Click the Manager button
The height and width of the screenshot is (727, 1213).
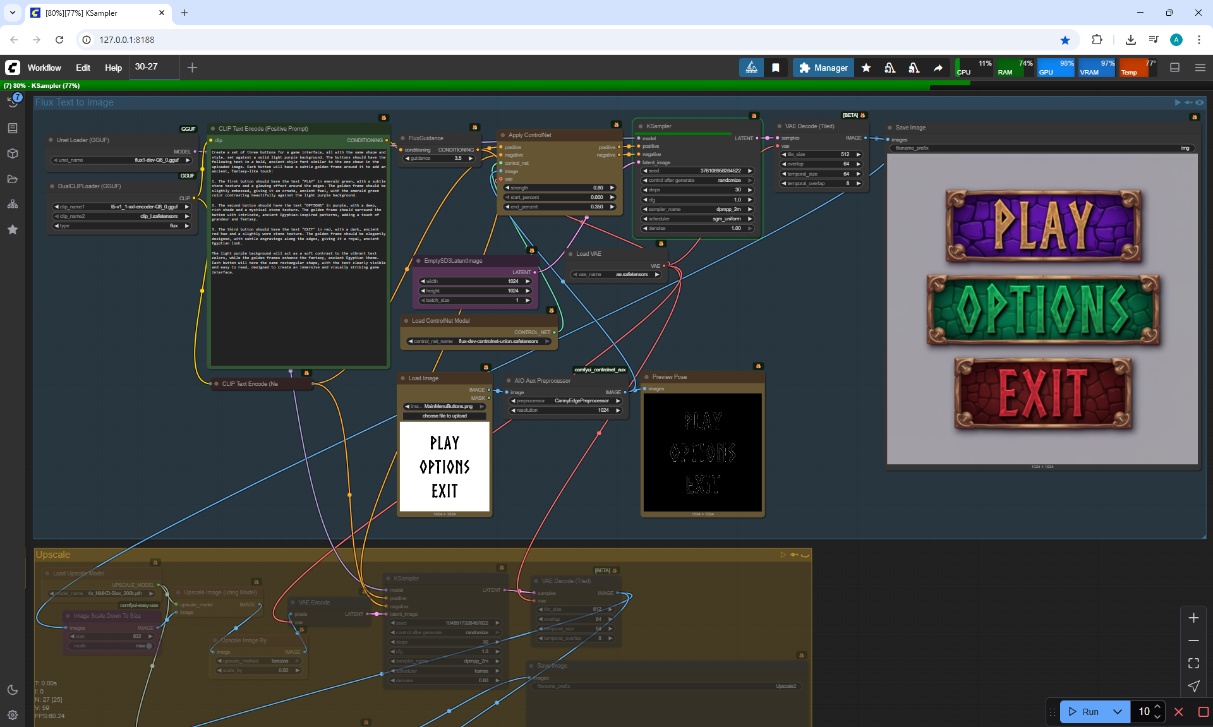tap(823, 68)
